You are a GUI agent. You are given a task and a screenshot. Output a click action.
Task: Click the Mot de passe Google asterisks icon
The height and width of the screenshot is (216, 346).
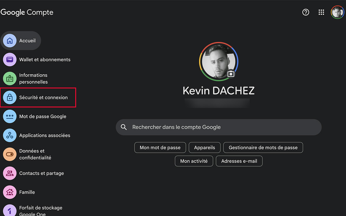pos(10,116)
